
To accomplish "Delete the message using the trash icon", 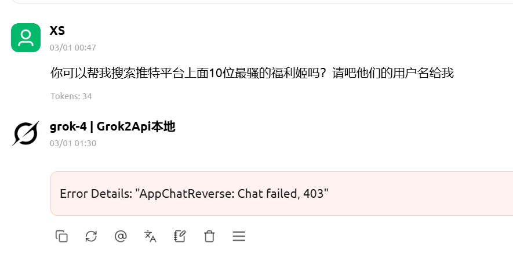I will coord(209,236).
